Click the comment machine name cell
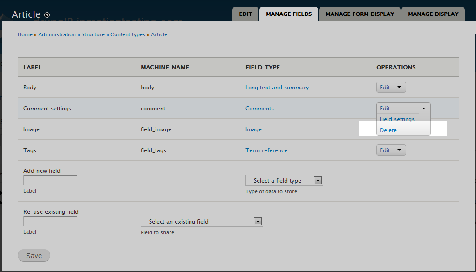This screenshot has width=476, height=272. (x=153, y=109)
